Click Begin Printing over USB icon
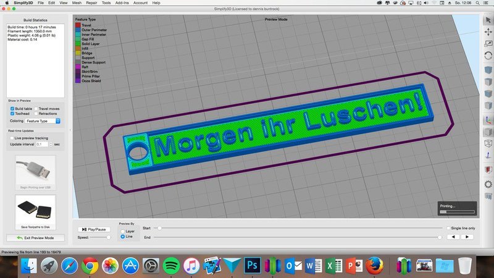The image size is (494, 278). click(x=35, y=172)
